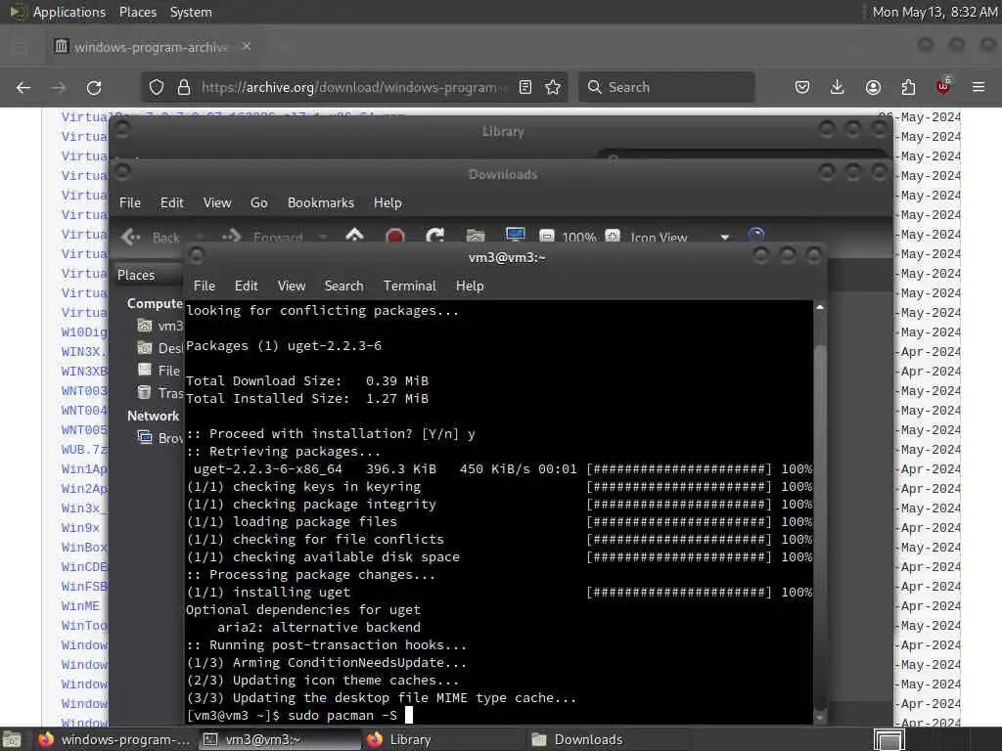
Task: Open the Firefox account icon
Action: point(873,87)
